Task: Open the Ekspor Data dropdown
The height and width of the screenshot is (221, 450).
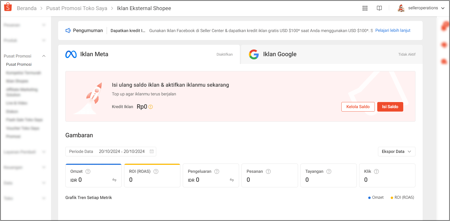Action: point(396,151)
